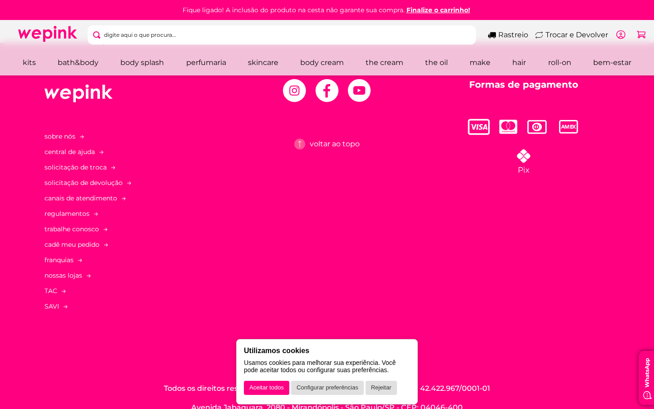Viewport: 654px width, 409px height.
Task: Open the kits menu
Action: (29, 63)
